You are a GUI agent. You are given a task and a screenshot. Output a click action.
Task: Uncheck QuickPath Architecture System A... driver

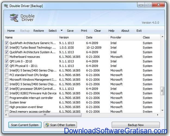[x=7, y=52]
